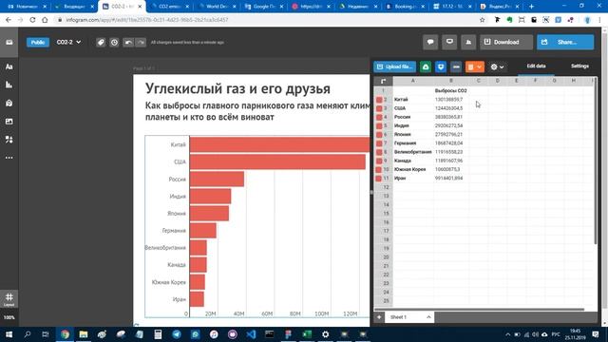Expand the Sheet 1 tab options arrow

click(x=428, y=317)
